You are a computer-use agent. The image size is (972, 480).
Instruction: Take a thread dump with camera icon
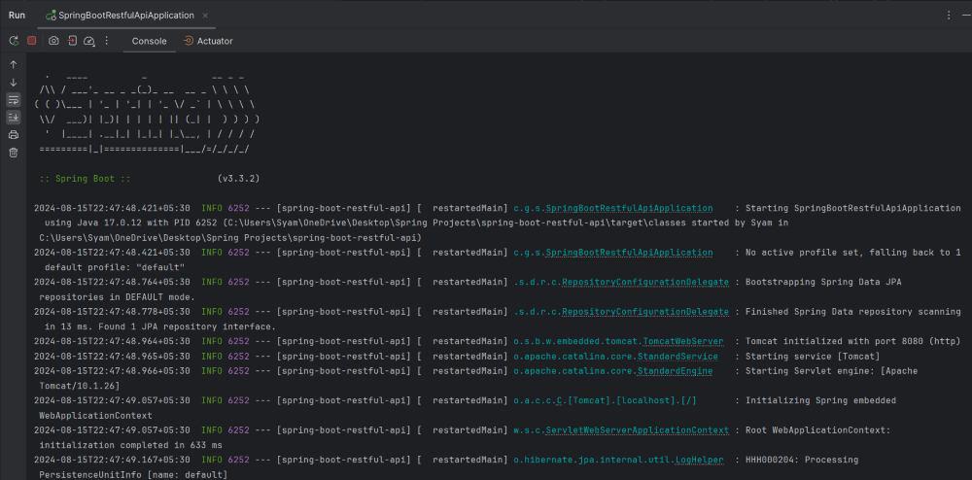[53, 40]
